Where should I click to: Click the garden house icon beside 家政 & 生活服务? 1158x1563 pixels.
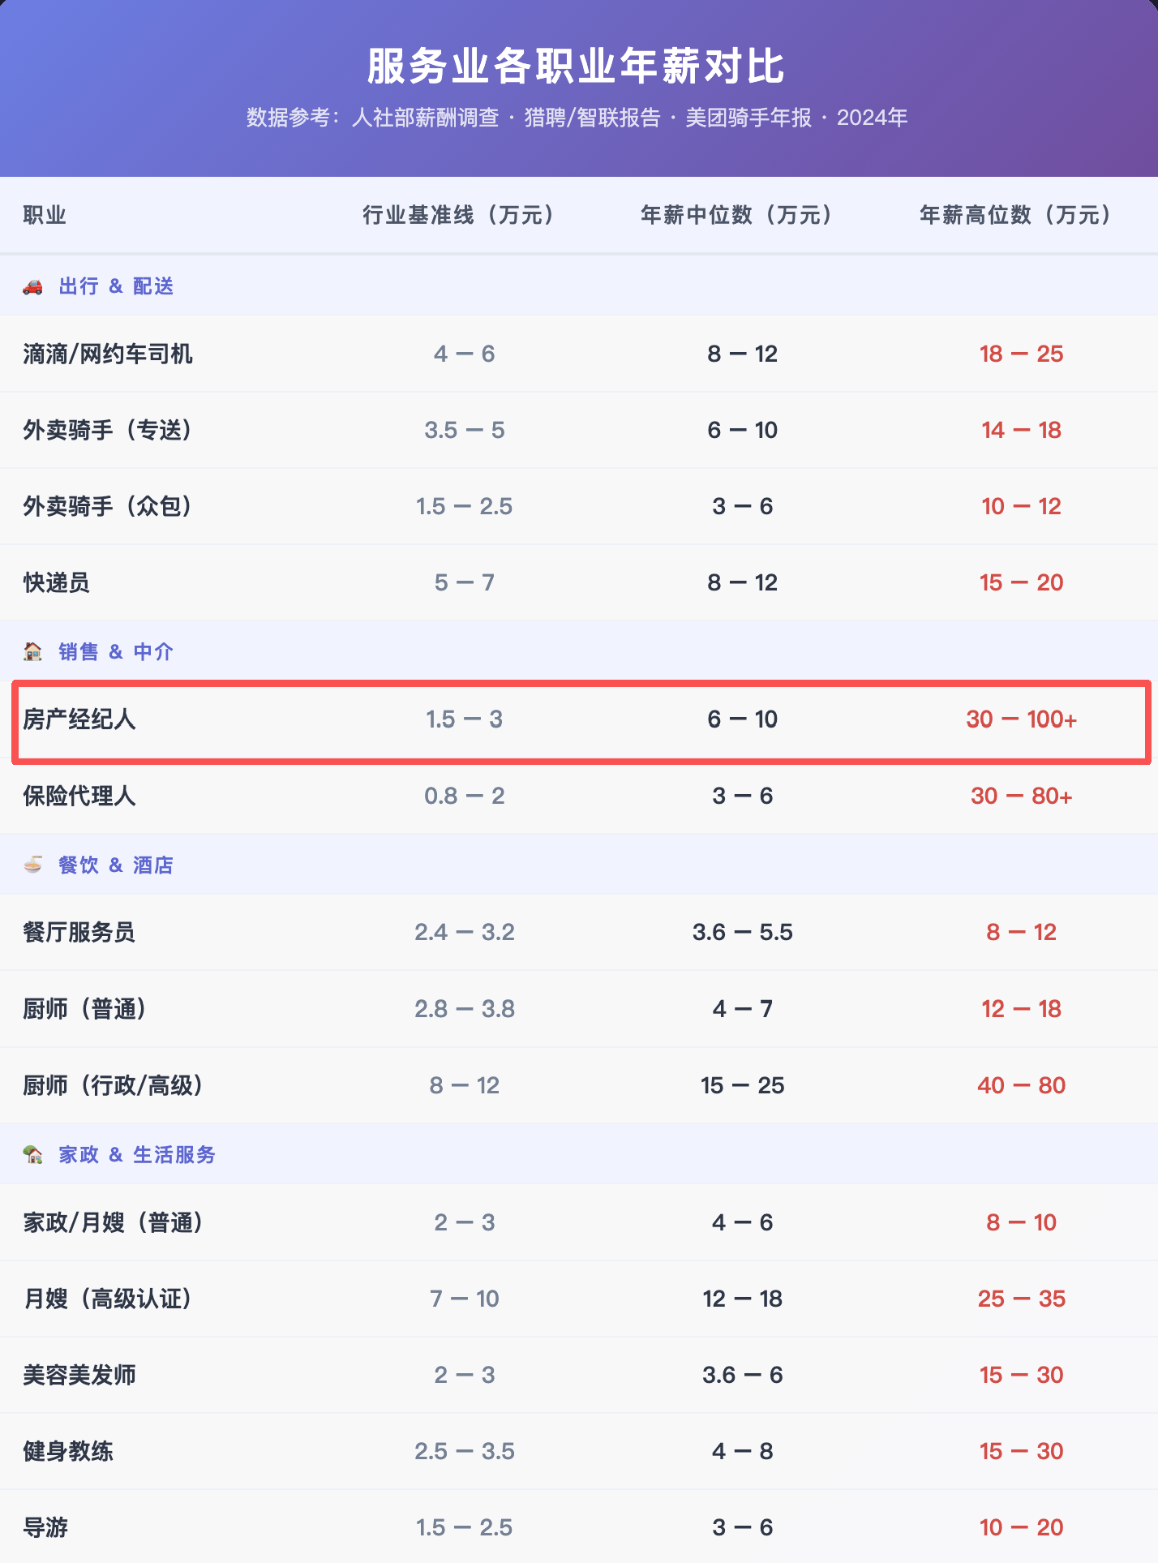point(32,1154)
